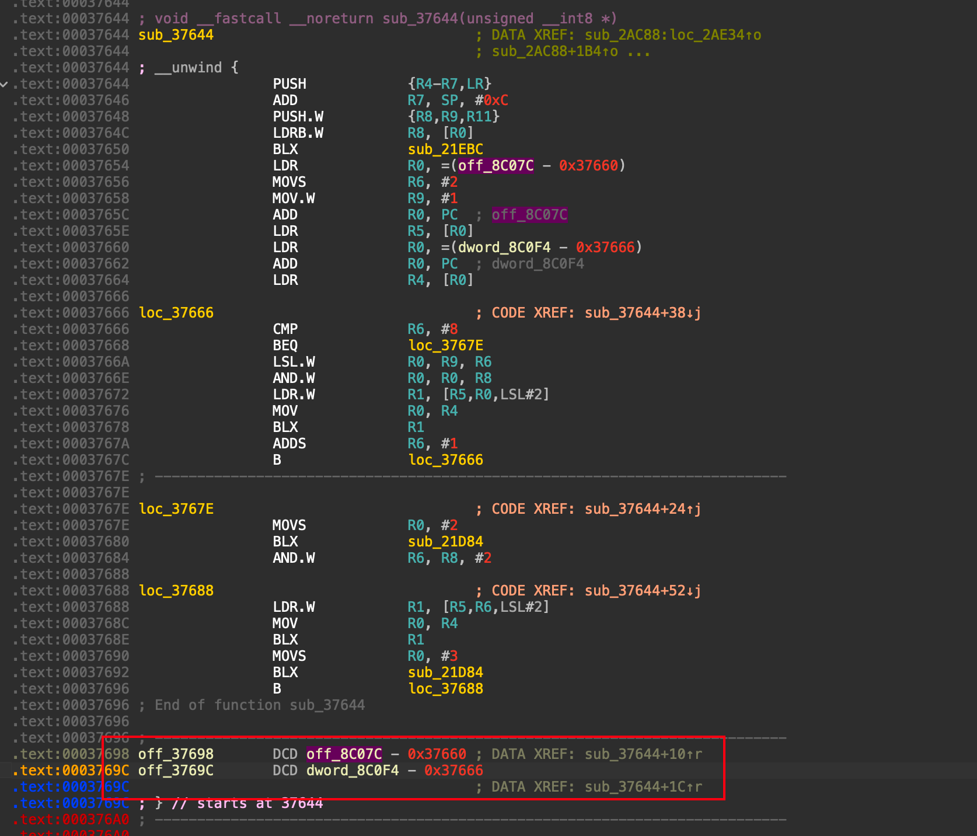977x836 pixels.
Task: Select yellow sub_37644 function name label
Action: click(176, 35)
